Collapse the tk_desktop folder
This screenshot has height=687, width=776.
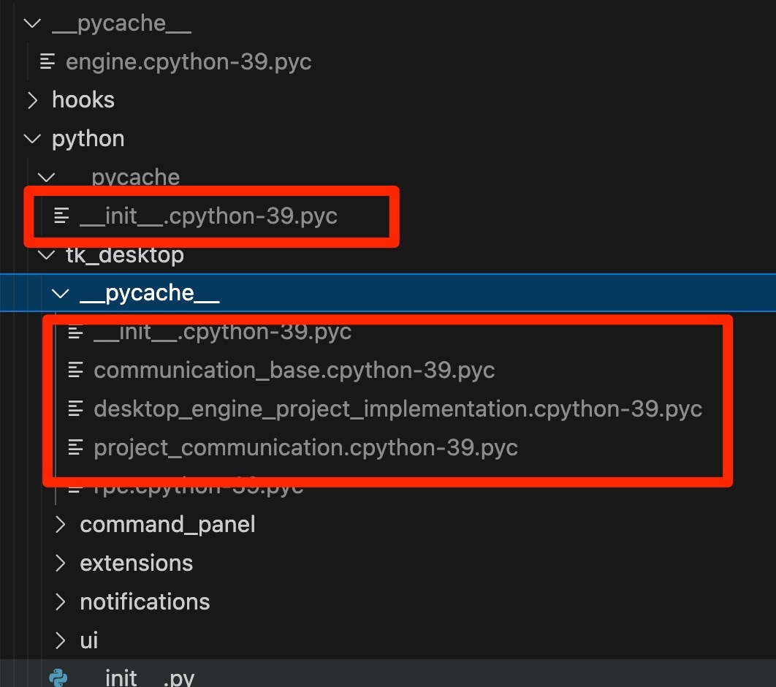click(x=45, y=254)
